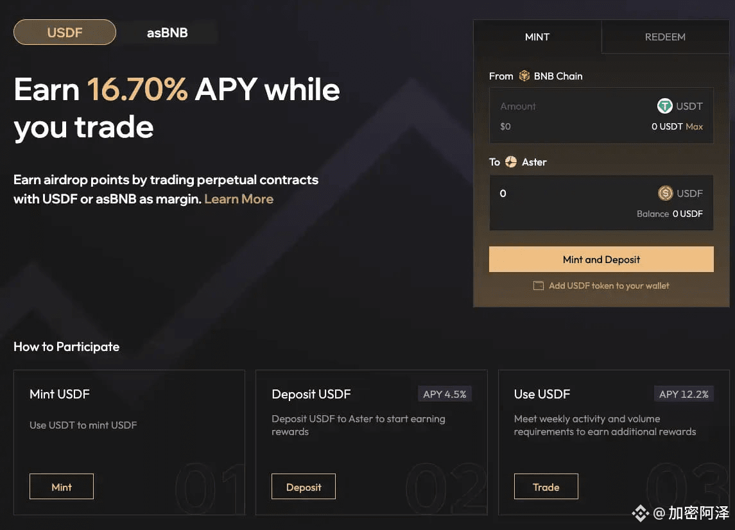Switch to the REDEEM tab
The image size is (735, 530).
point(664,37)
